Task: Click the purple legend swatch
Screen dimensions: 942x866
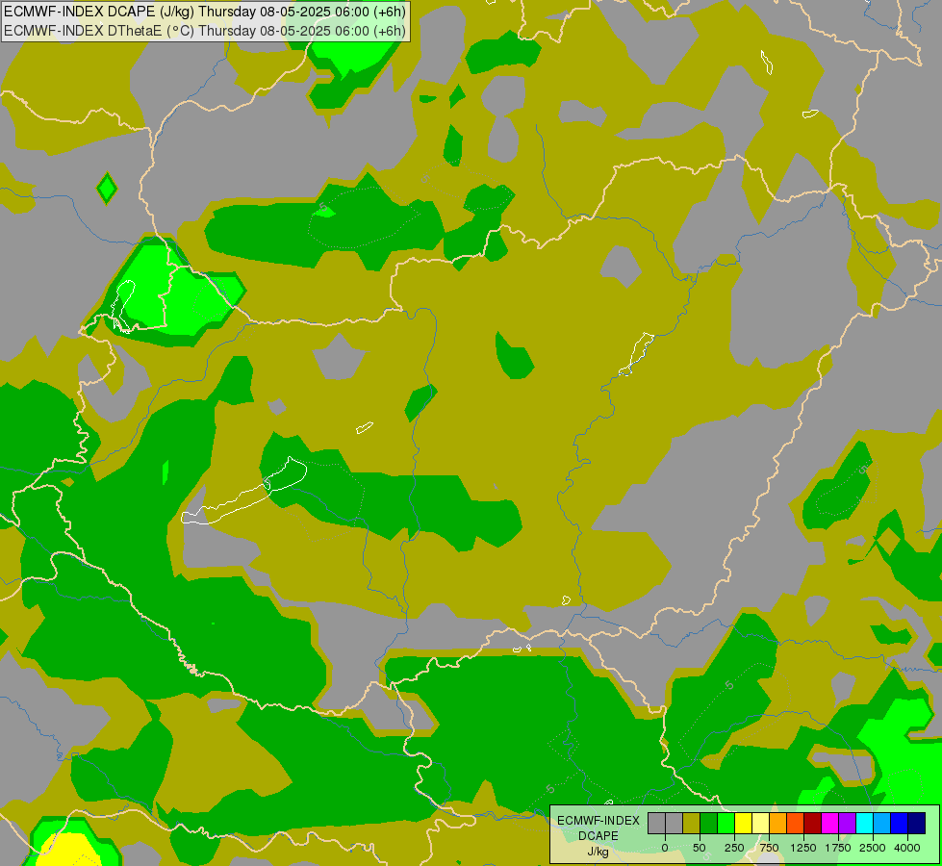Action: 848,824
